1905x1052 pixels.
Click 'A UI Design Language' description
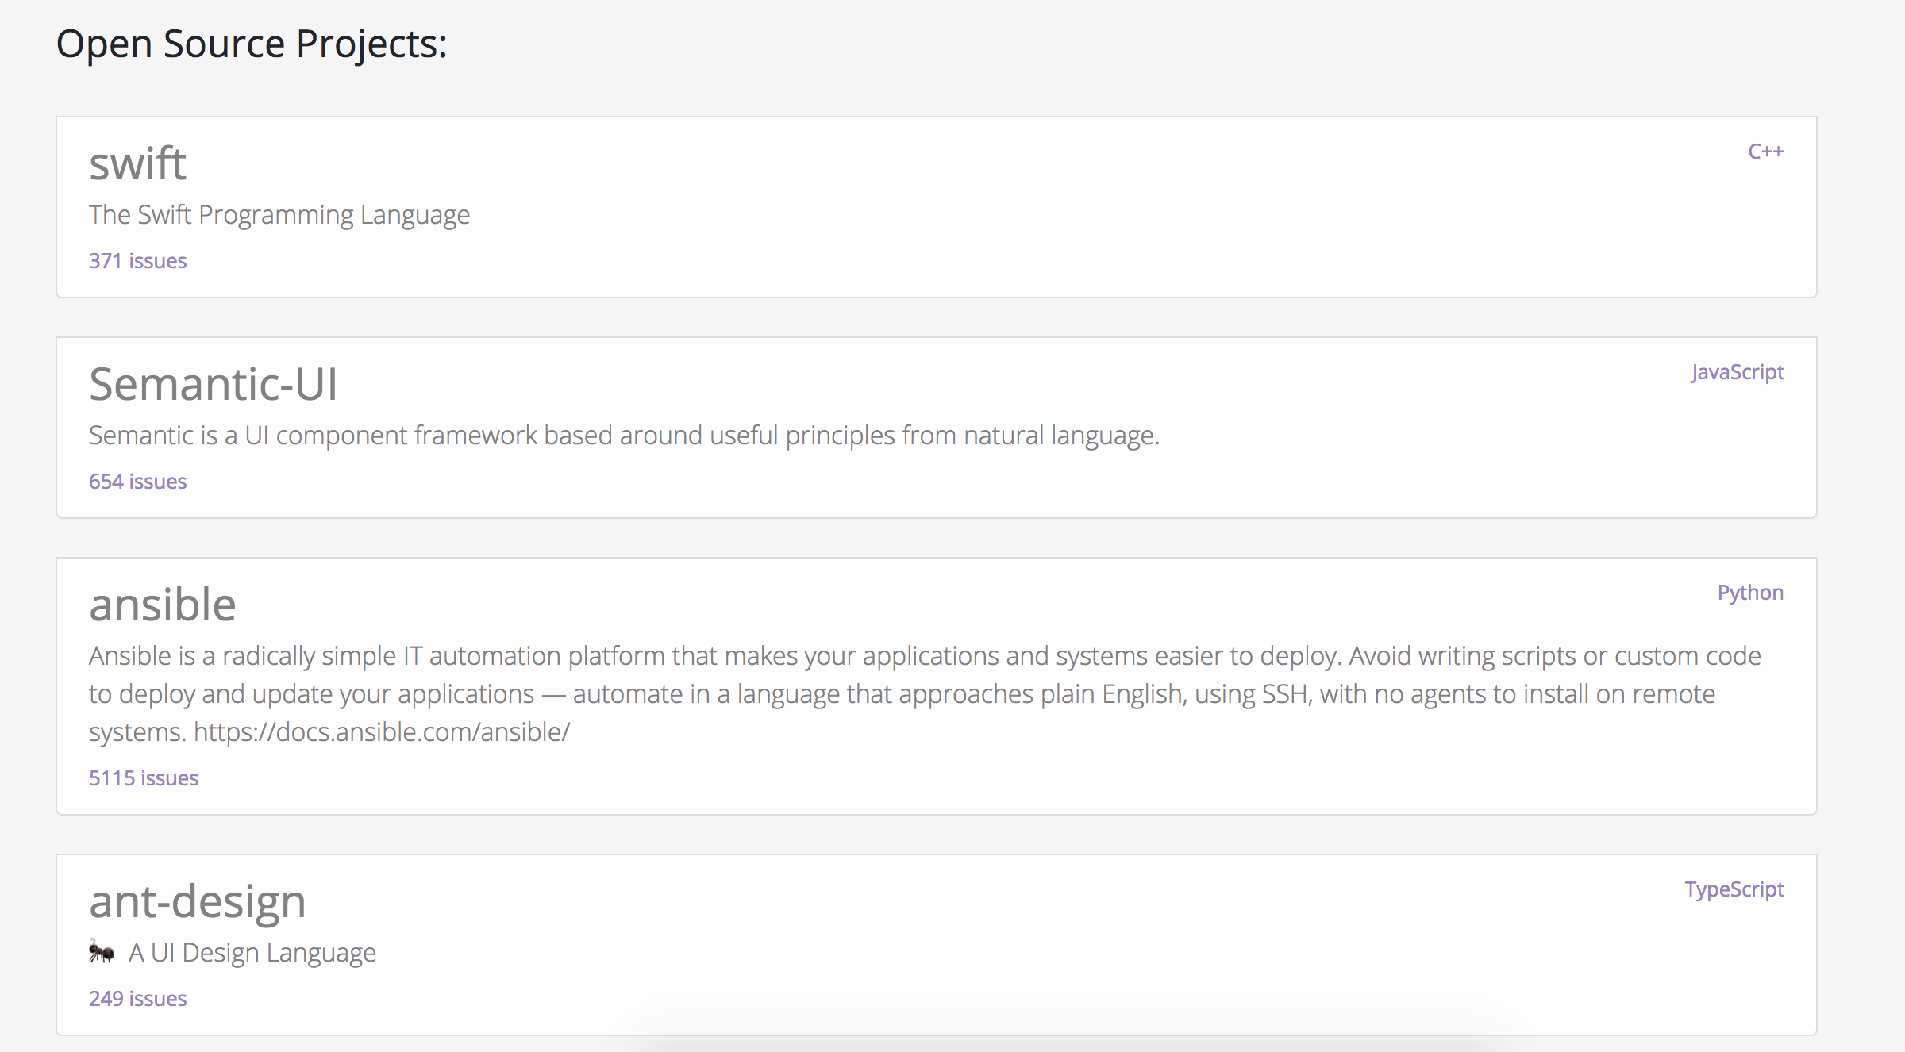click(x=252, y=953)
